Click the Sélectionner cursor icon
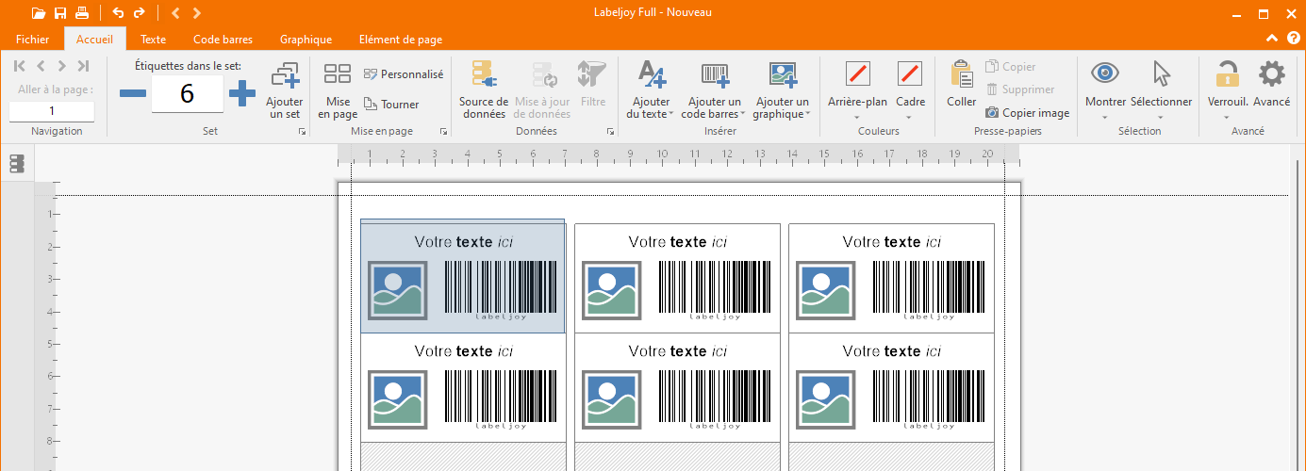Screen dimensions: 1306x471 point(1161,73)
